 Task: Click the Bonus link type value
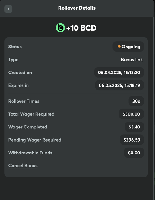point(132,60)
